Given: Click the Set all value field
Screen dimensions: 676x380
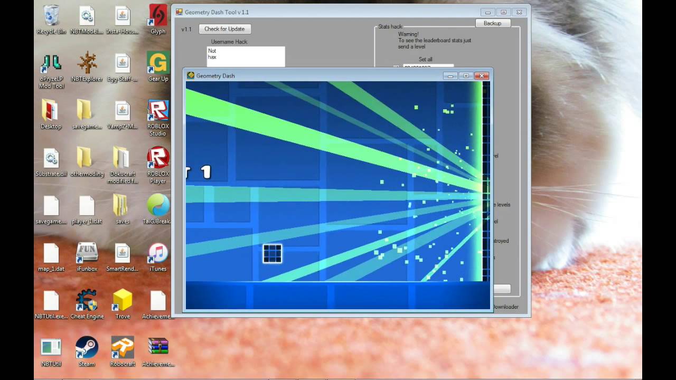Looking at the screenshot, I should [x=428, y=67].
